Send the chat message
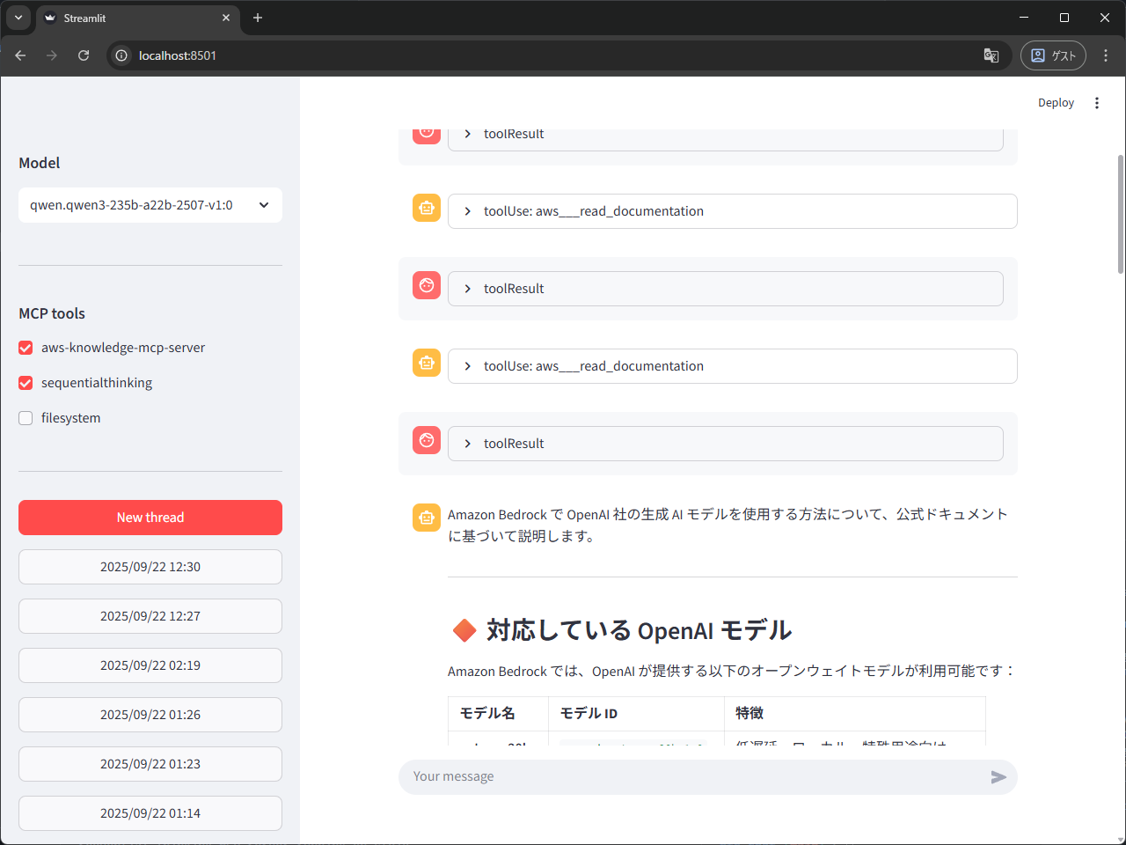The image size is (1126, 845). [x=998, y=776]
